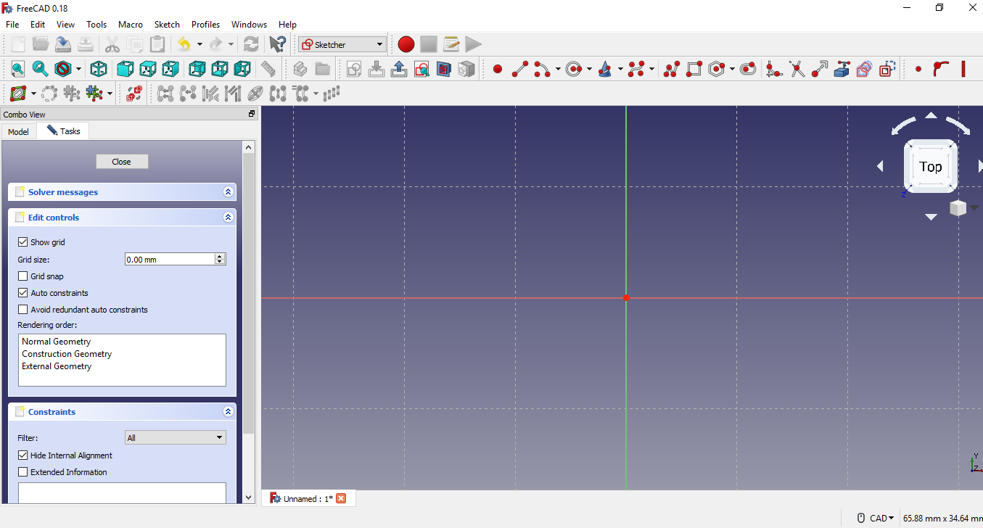Click the What's This help icon

277,44
